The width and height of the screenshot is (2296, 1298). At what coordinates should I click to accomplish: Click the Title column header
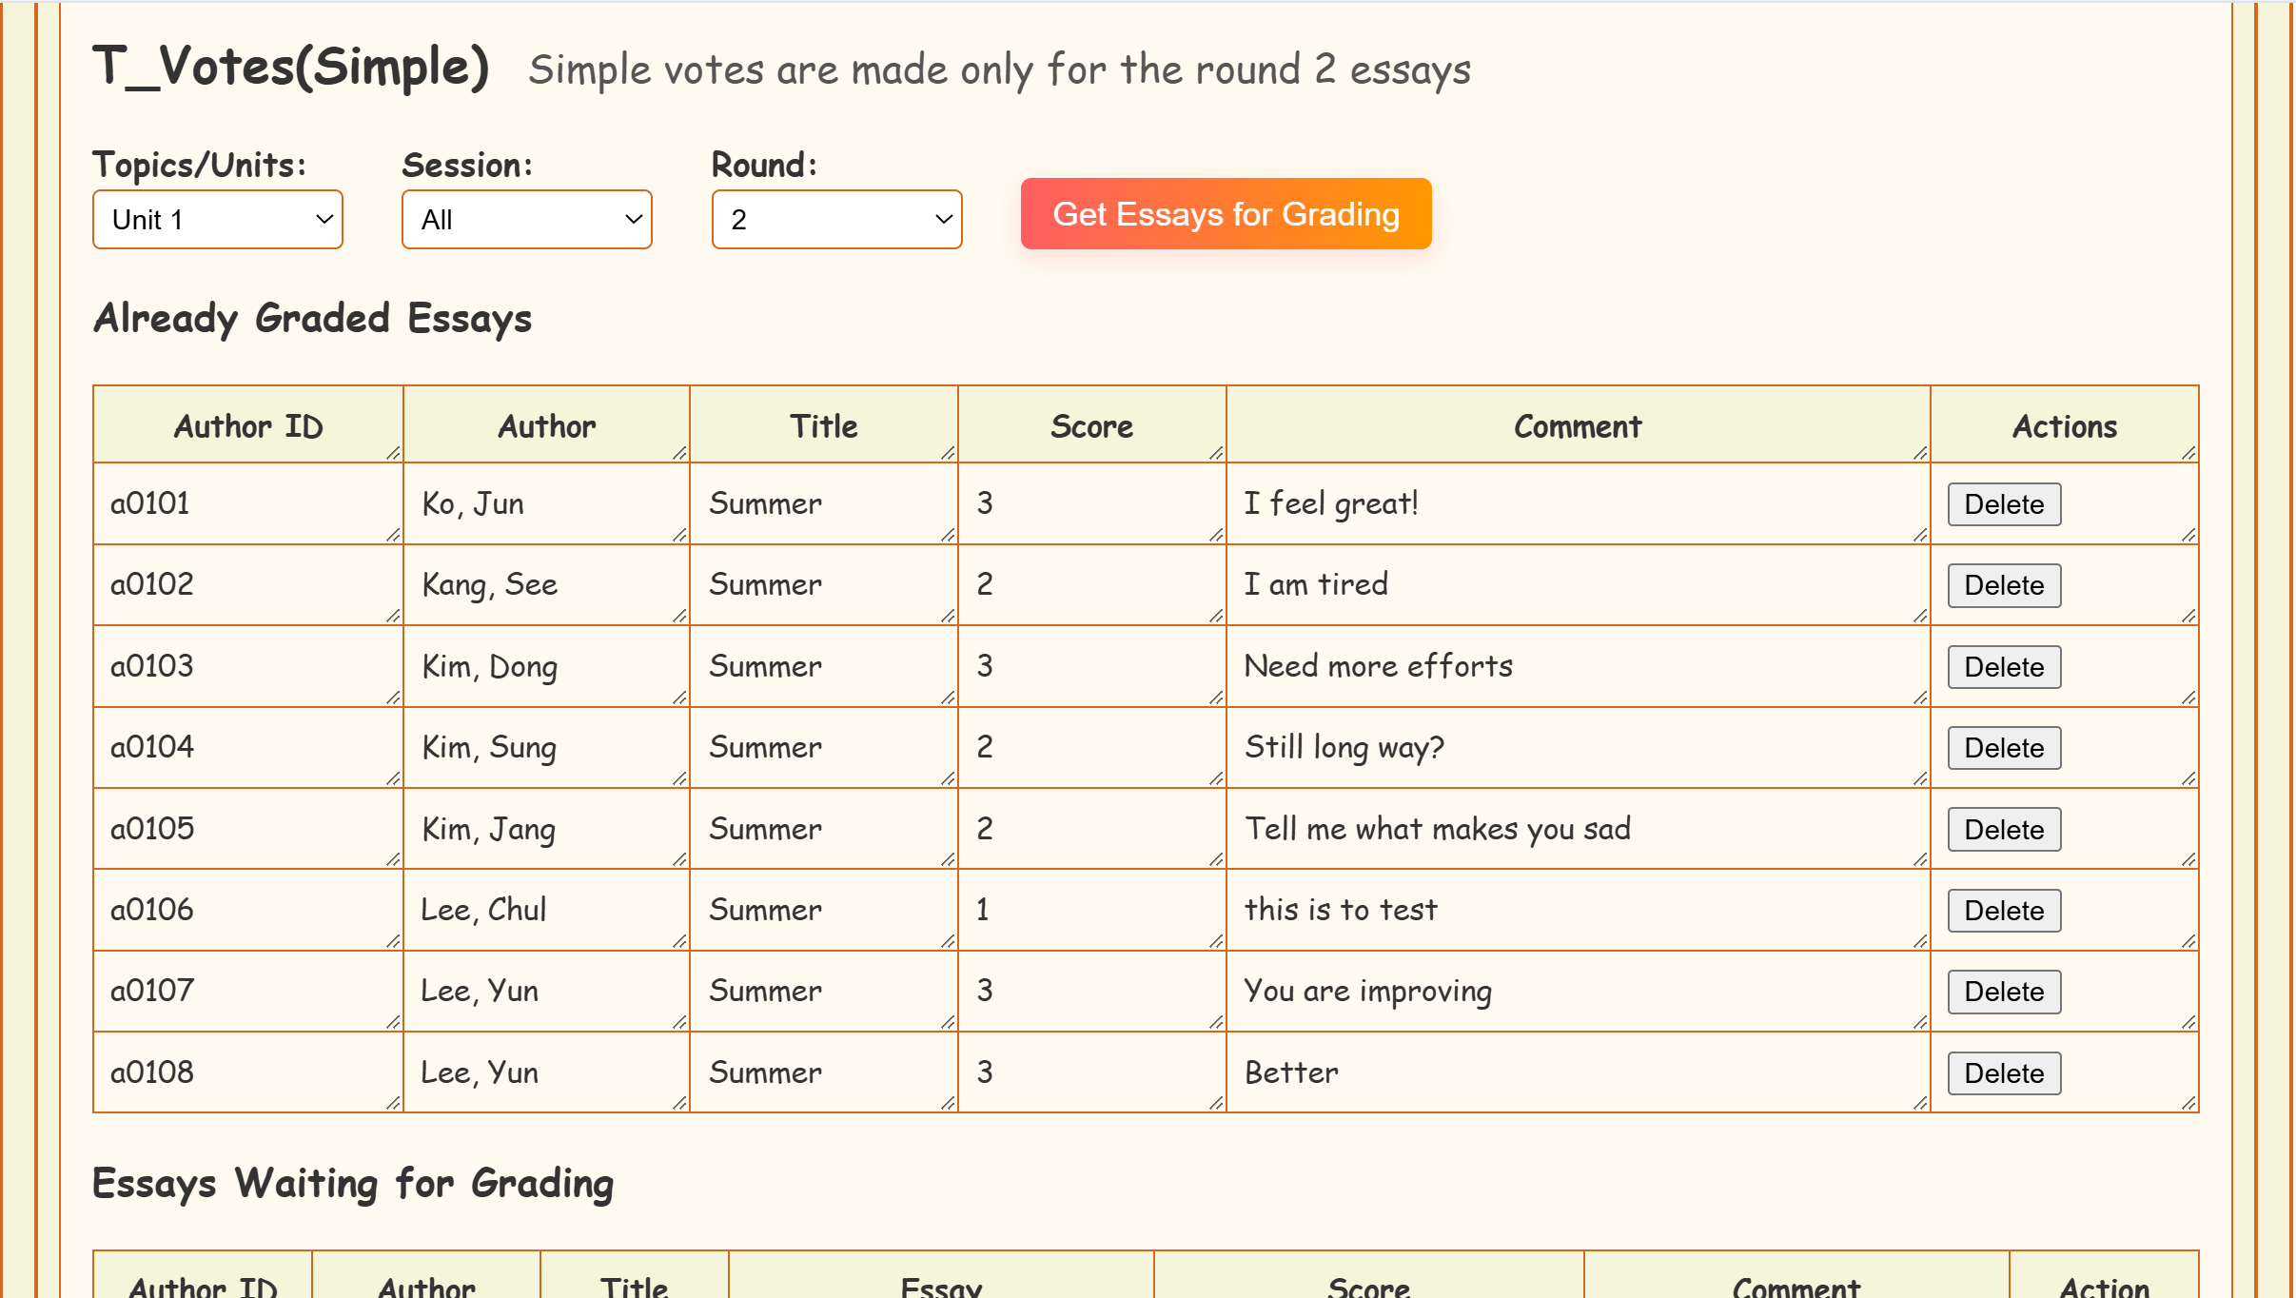[823, 426]
